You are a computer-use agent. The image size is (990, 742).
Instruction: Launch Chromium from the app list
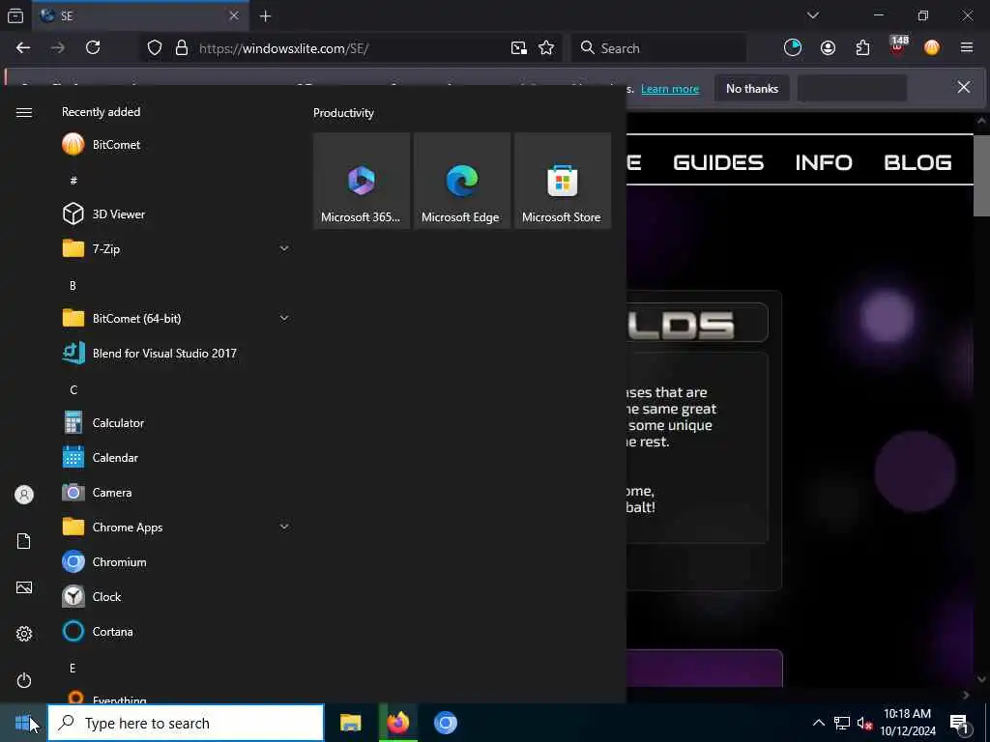pyautogui.click(x=176, y=561)
